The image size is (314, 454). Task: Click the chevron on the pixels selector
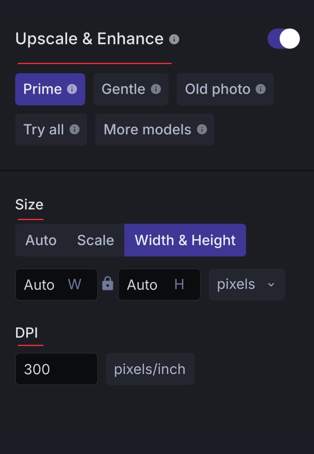270,285
